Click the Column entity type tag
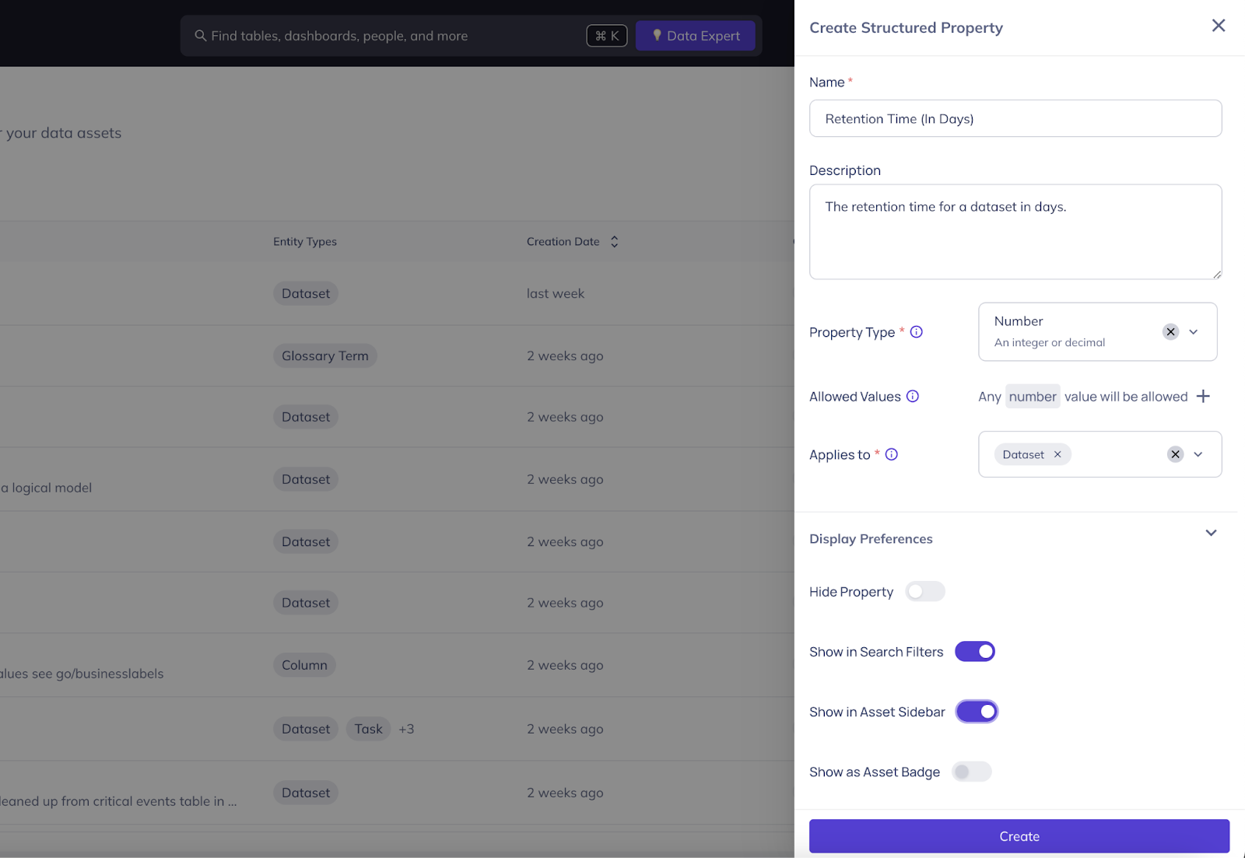1245x858 pixels. click(304, 665)
